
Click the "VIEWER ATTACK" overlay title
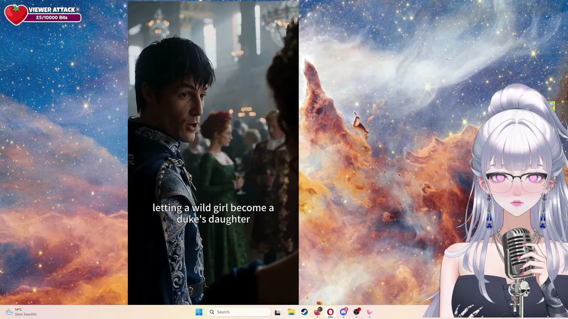[52, 10]
